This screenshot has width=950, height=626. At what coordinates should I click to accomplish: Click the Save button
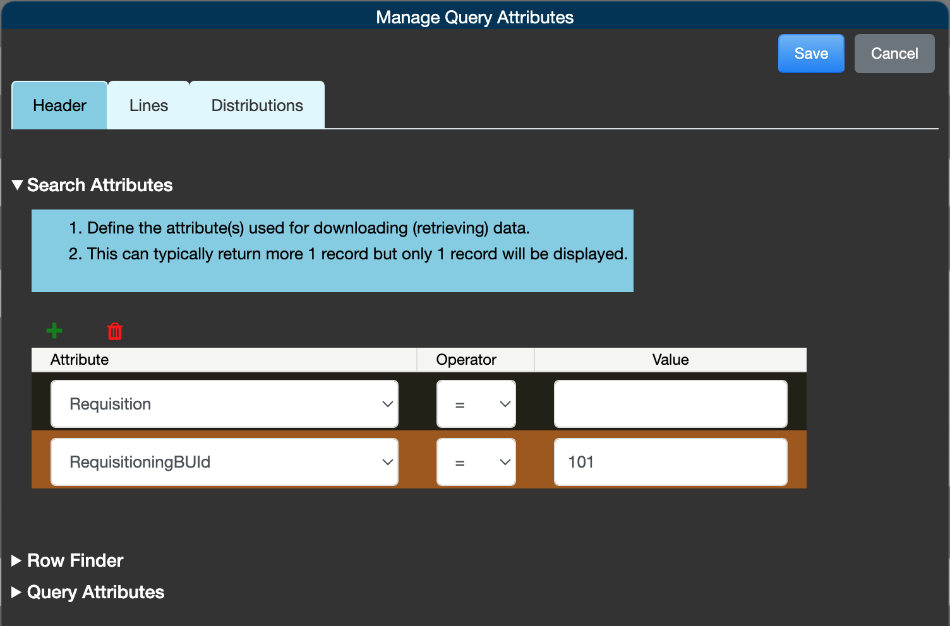point(810,53)
